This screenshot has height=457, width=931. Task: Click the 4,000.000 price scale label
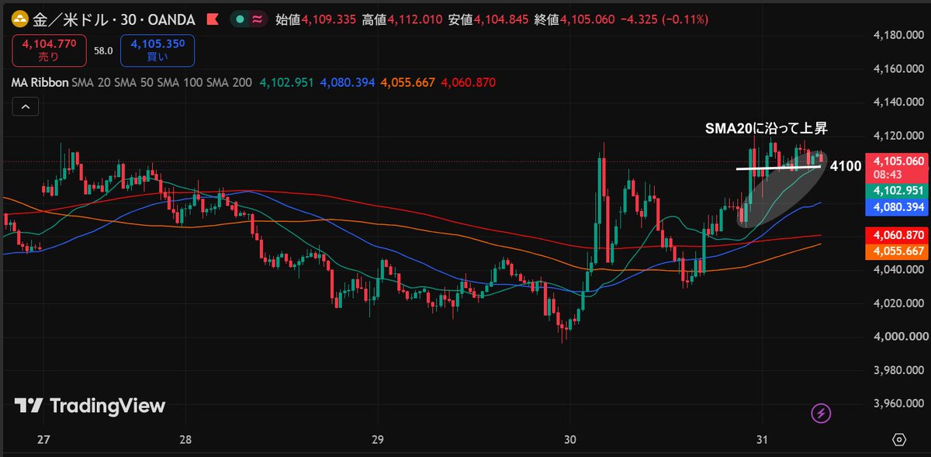pyautogui.click(x=898, y=337)
